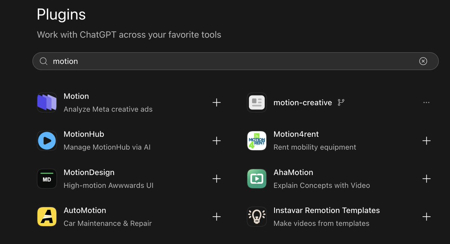
Task: Click the MotionDesign MD logo icon
Action: (47, 179)
